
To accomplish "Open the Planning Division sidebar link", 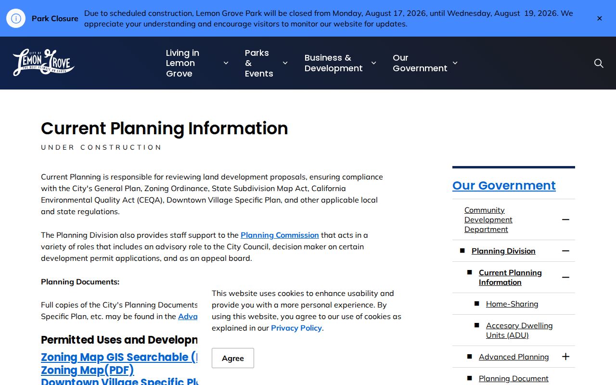I will click(x=503, y=251).
